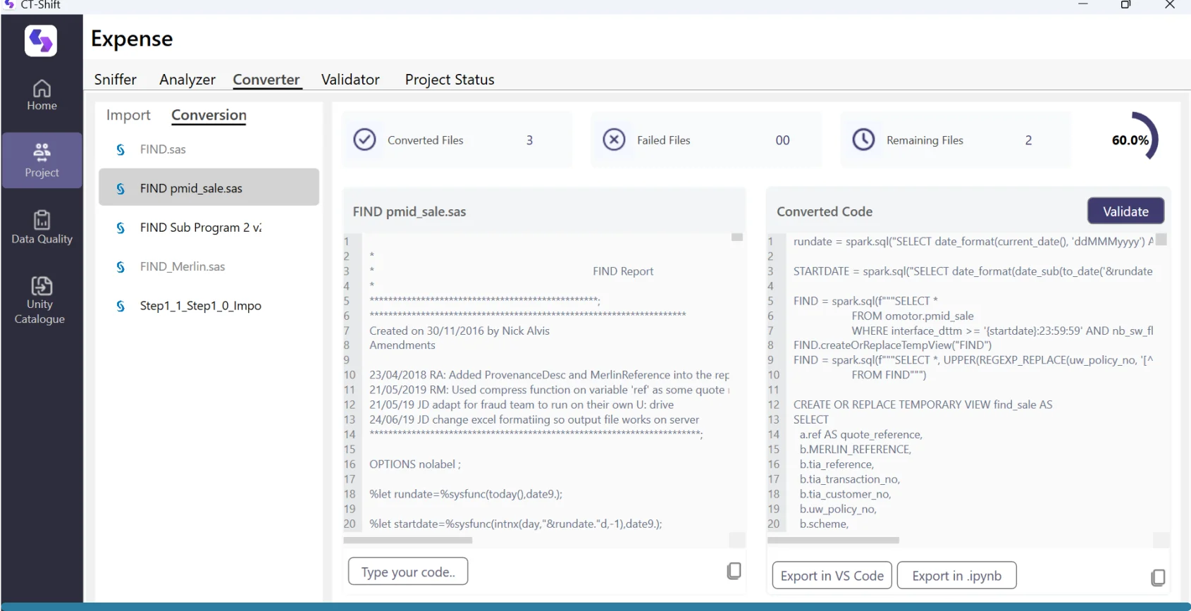
Task: Click the Converted Files count 3
Action: [529, 140]
